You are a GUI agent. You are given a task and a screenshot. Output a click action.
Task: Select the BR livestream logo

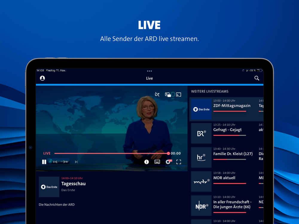pyautogui.click(x=201, y=133)
